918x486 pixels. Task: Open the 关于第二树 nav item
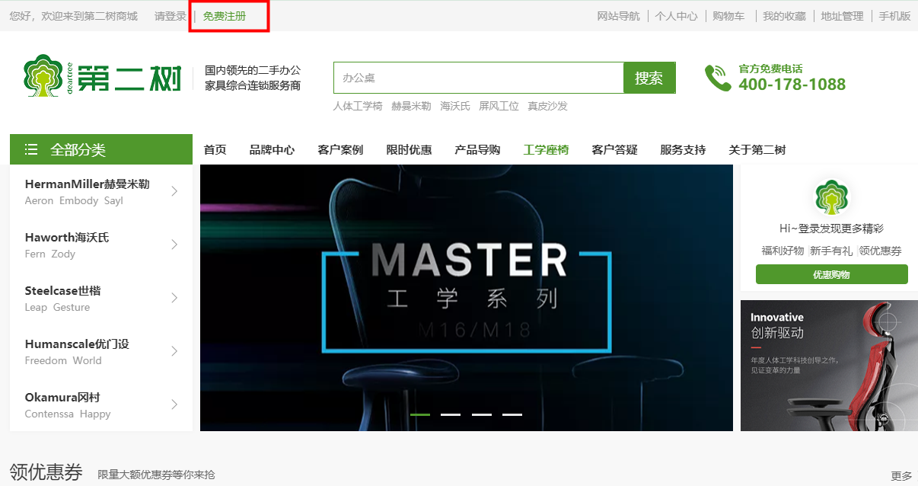coord(757,150)
